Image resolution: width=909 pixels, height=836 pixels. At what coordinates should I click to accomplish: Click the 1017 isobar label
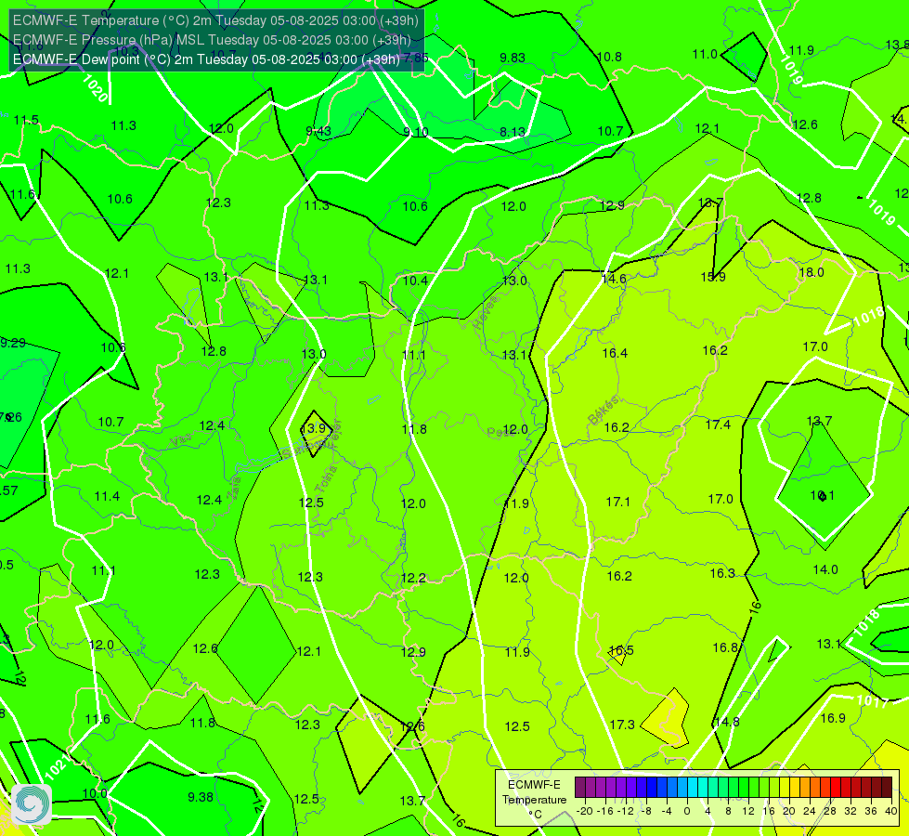[x=873, y=701]
